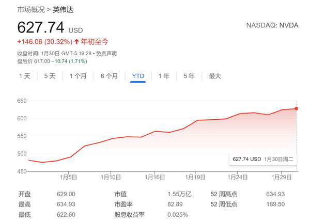This screenshot has width=310, height=223.
Task: Click the 英伟达 breadcrumb text
Action: (x=63, y=9)
